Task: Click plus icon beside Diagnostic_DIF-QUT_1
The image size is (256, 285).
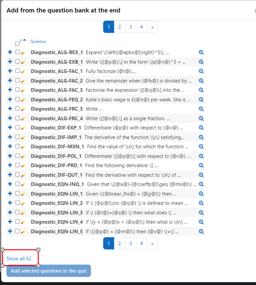Action: pyautogui.click(x=10, y=175)
